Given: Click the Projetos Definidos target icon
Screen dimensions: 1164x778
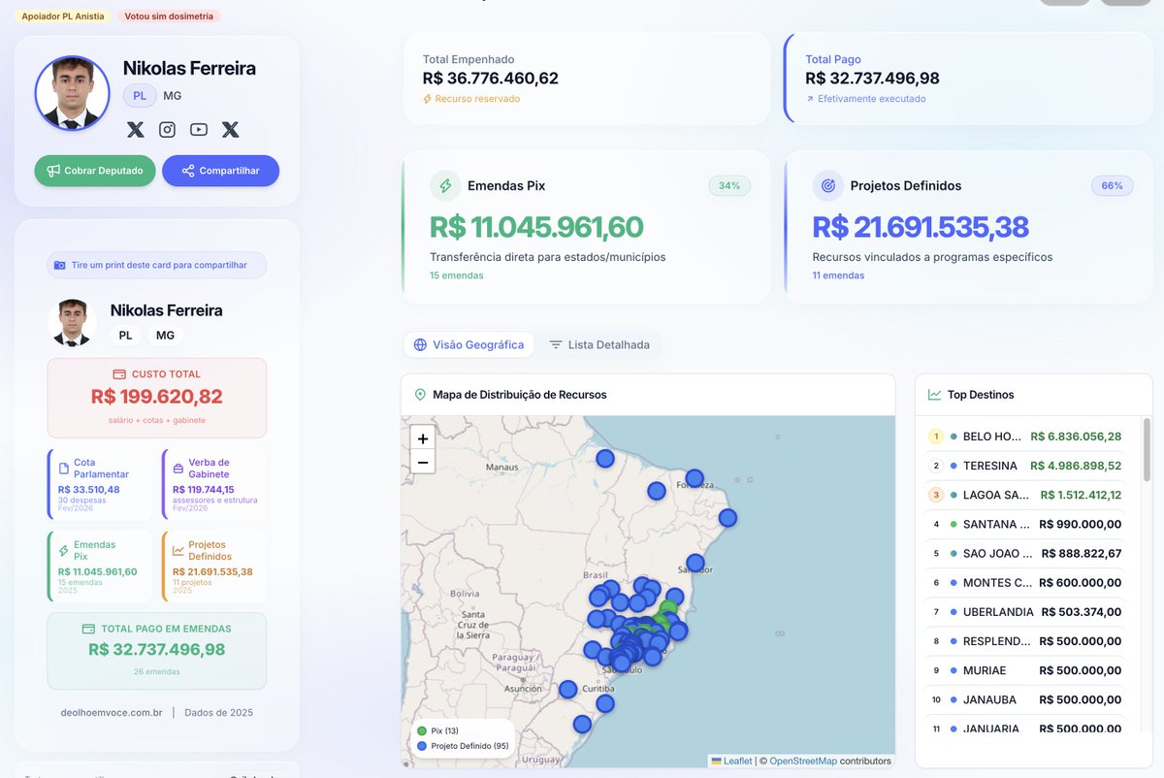Looking at the screenshot, I should point(828,185).
